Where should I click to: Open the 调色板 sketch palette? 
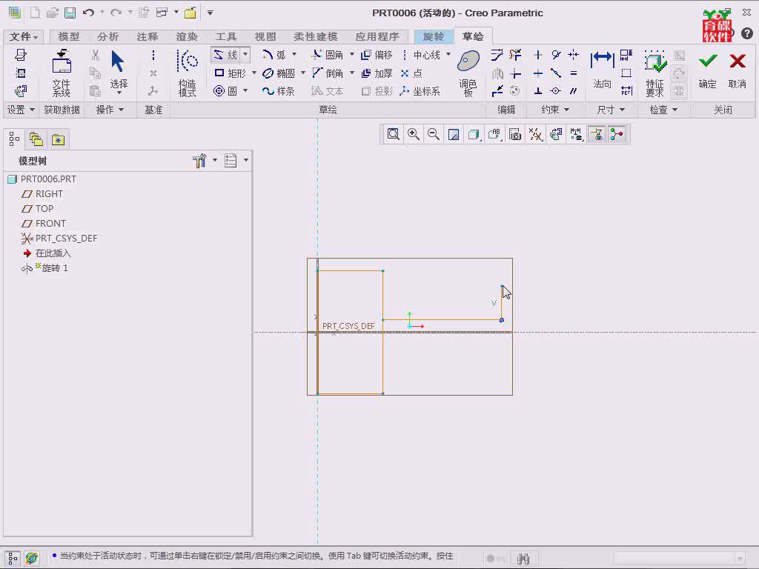pyautogui.click(x=468, y=73)
